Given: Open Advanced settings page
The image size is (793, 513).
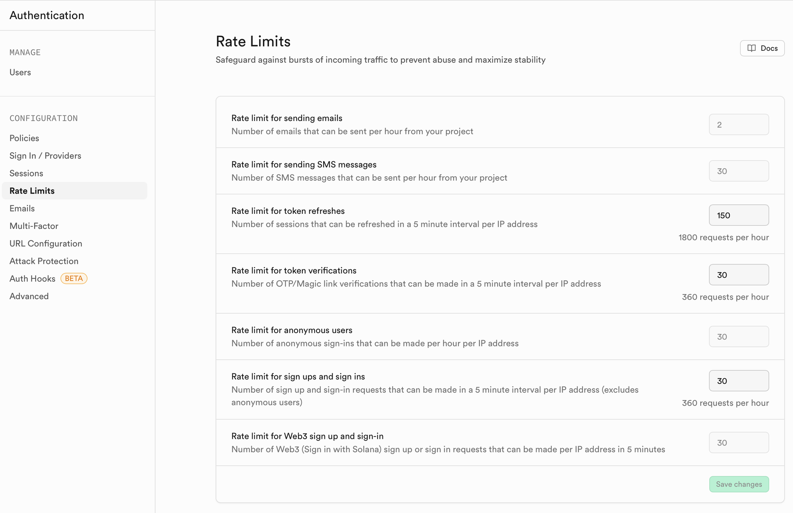Looking at the screenshot, I should click(x=29, y=296).
